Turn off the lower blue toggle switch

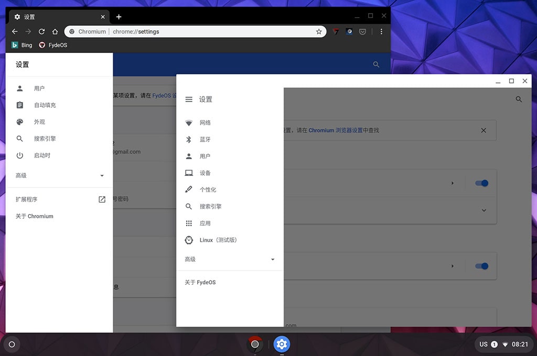pyautogui.click(x=481, y=266)
